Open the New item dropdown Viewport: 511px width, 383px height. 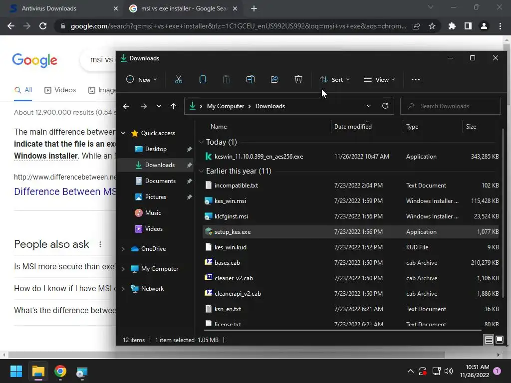pos(141,79)
